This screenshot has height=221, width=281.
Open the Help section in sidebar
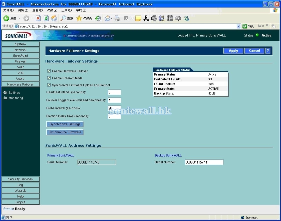[x=21, y=196]
